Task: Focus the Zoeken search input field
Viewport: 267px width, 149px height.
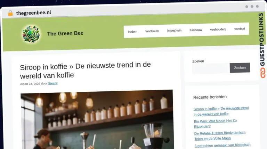Action: tap(211, 68)
